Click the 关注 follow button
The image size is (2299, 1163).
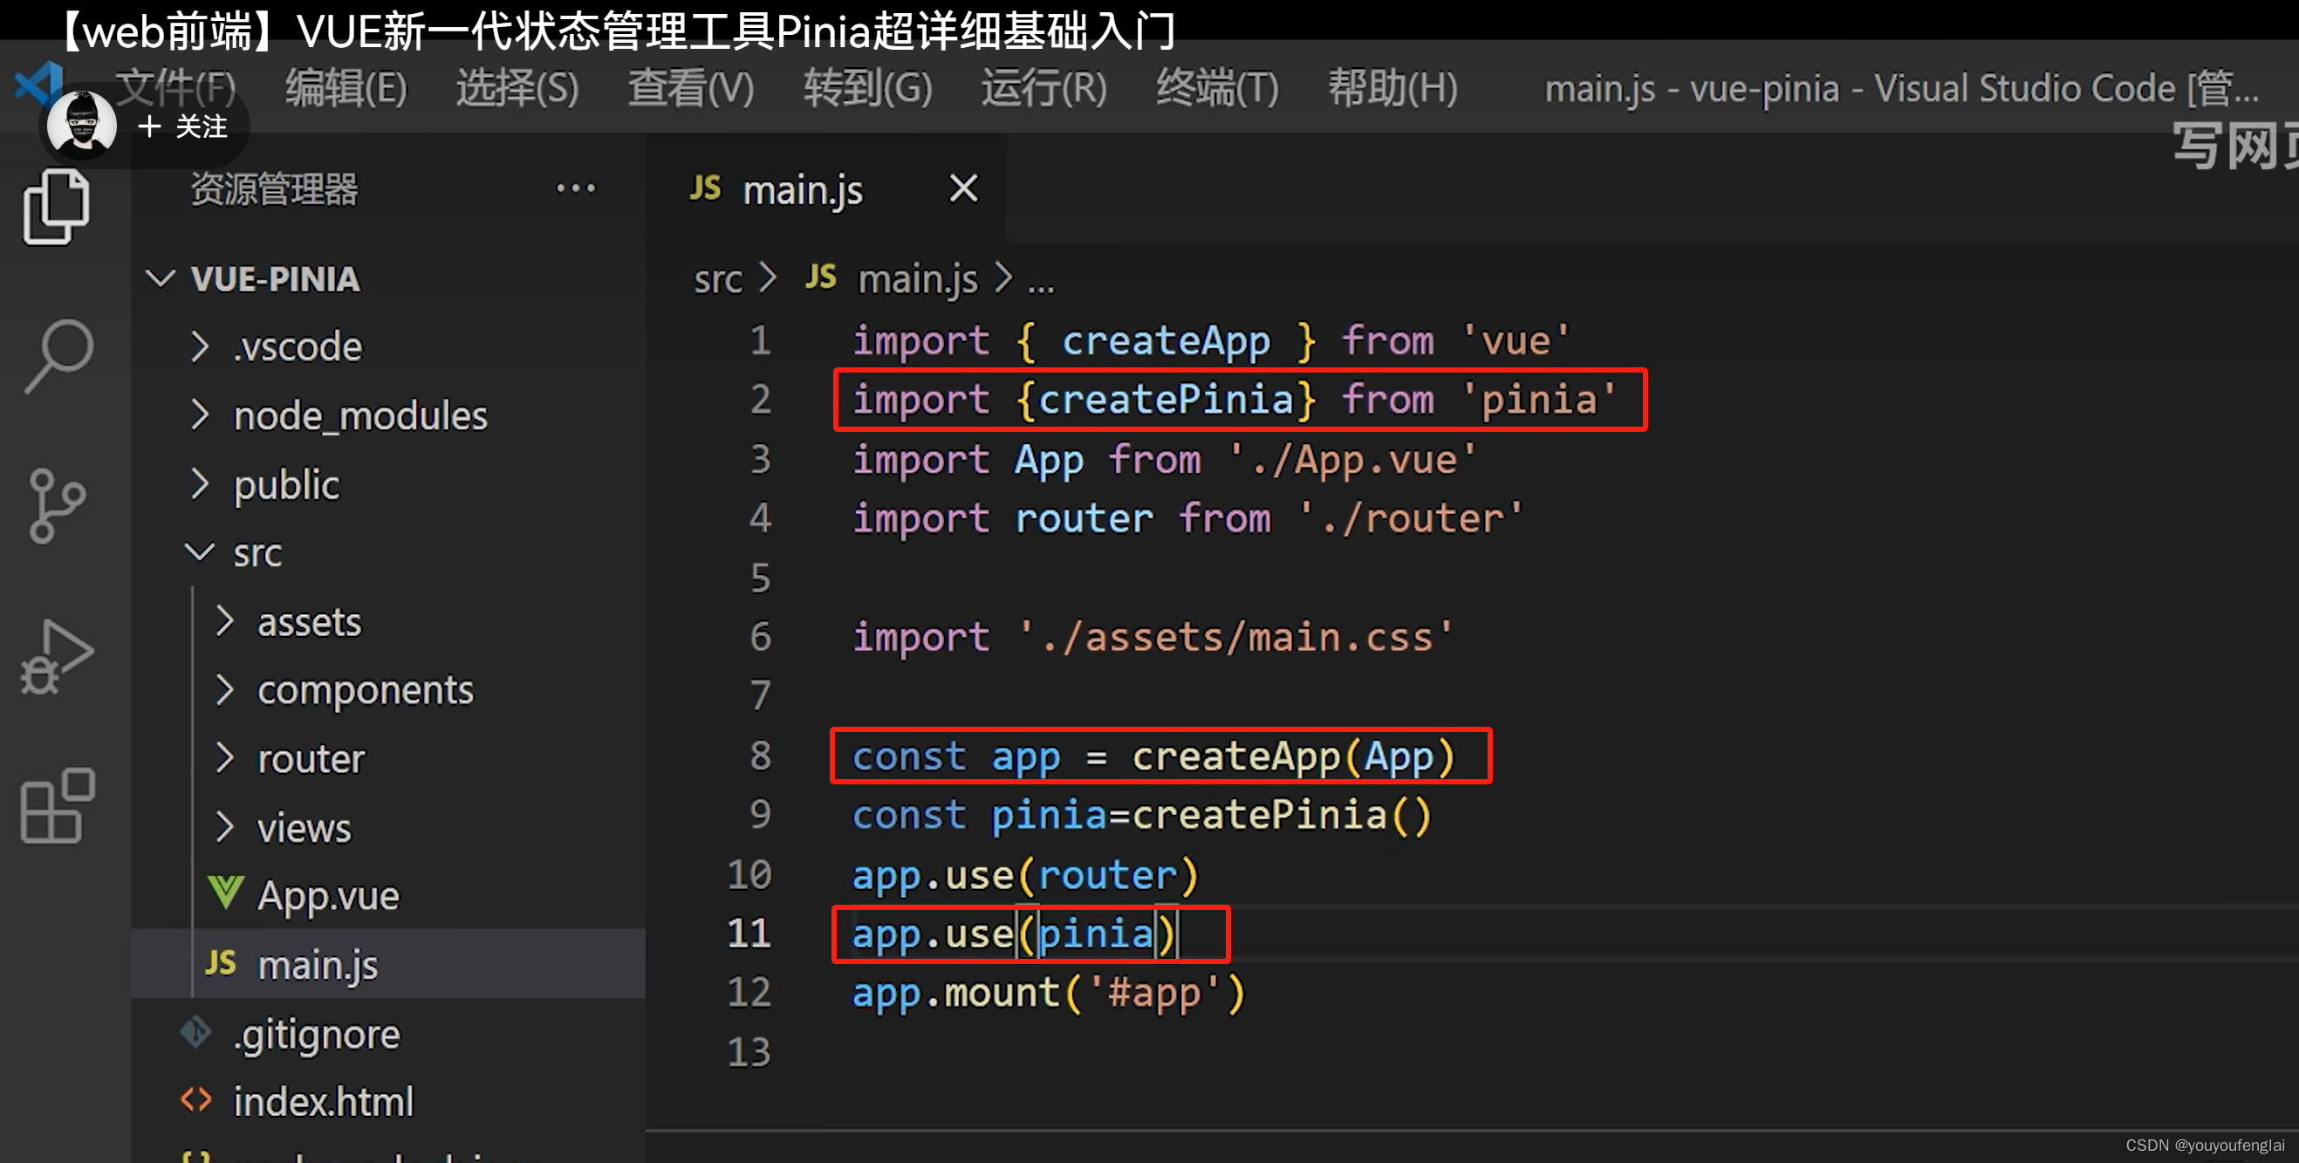click(x=183, y=127)
